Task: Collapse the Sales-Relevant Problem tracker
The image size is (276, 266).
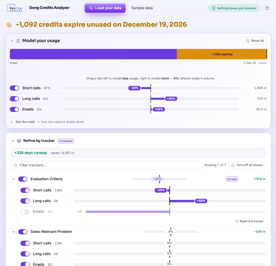Action: pos(14,232)
